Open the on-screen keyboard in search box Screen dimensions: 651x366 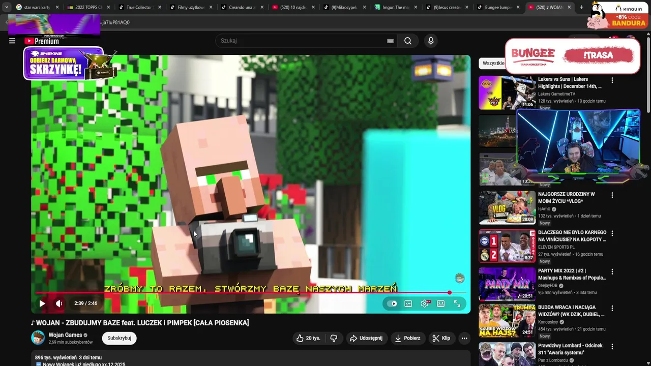pyautogui.click(x=390, y=41)
